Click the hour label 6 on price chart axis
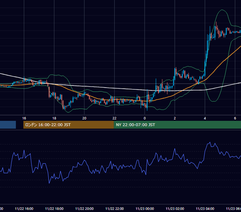Image resolution: width=241 pixels, height=212 pixels. (235, 118)
